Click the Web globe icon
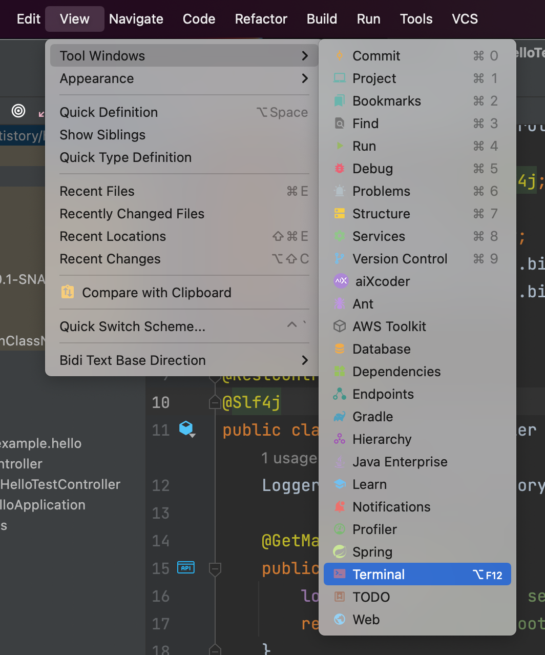 click(x=339, y=619)
